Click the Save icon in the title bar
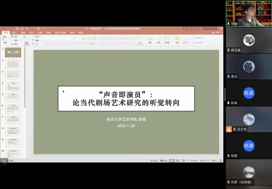The height and width of the screenshot is (189, 272). point(22,29)
